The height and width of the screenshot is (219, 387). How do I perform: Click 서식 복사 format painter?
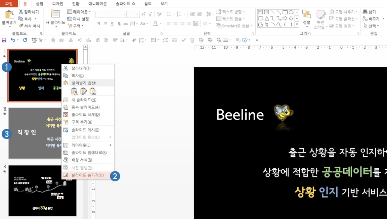tap(29, 25)
